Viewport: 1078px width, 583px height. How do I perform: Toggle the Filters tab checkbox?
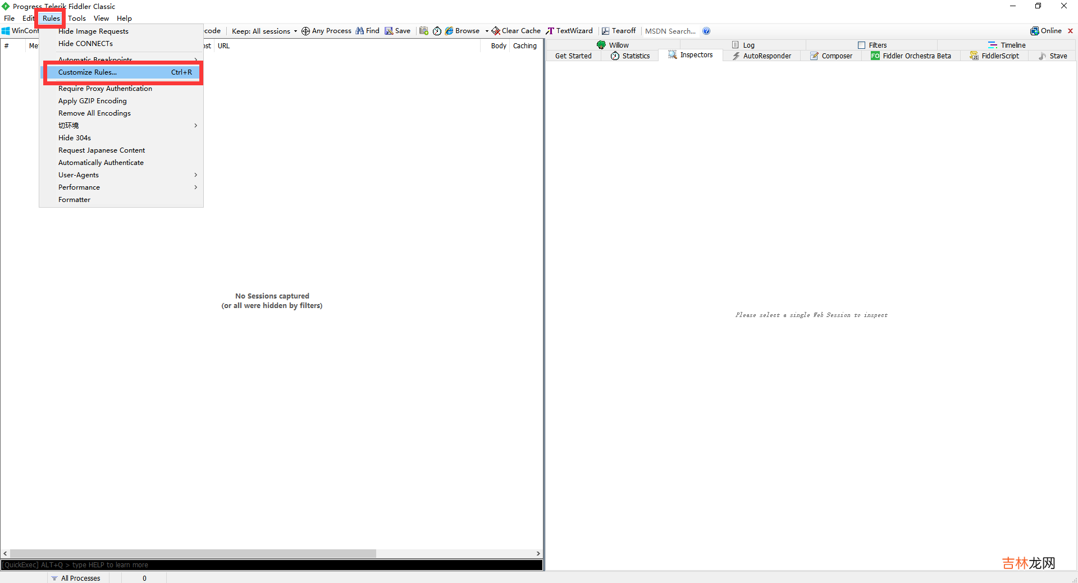pos(861,45)
